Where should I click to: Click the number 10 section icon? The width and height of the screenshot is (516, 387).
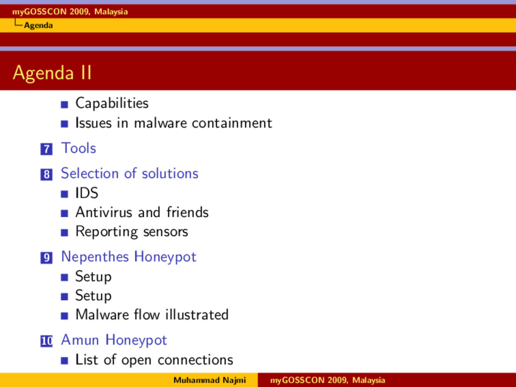click(x=46, y=341)
